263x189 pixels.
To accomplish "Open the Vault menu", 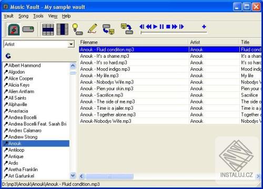I will 8,16.
